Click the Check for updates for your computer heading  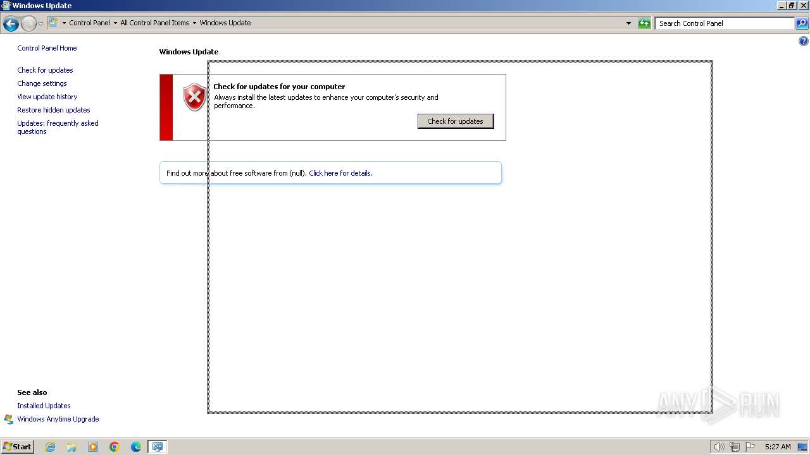click(x=279, y=87)
